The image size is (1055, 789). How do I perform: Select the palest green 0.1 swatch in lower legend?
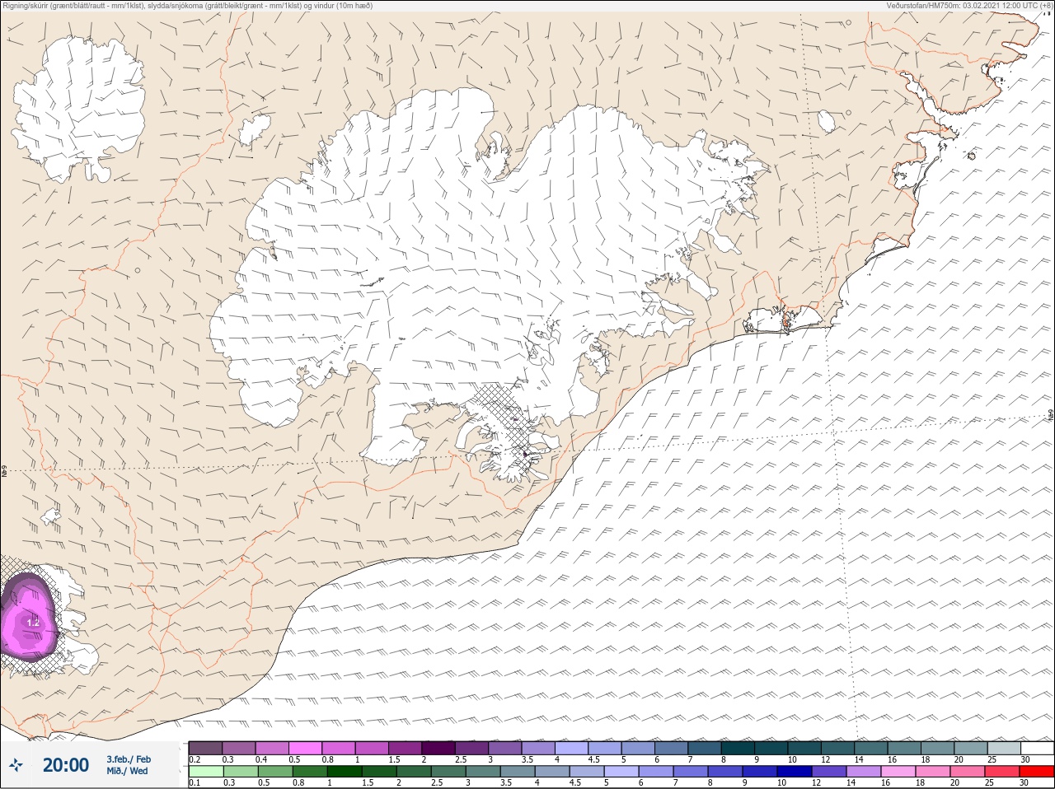pos(206,772)
